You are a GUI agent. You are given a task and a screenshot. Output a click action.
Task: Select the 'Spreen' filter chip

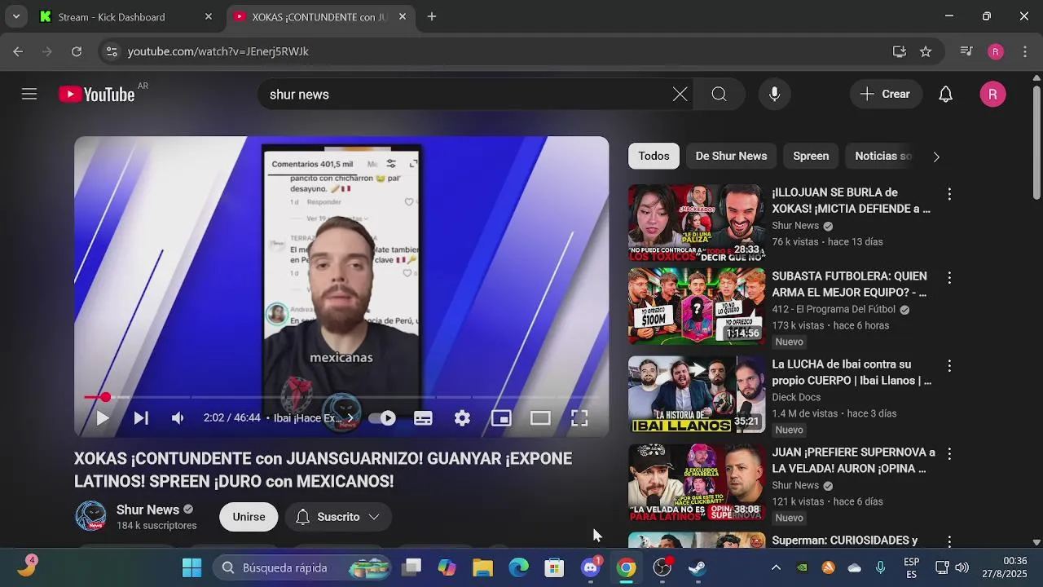pos(811,156)
